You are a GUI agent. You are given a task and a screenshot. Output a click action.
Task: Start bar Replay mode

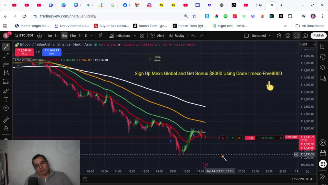[177, 35]
